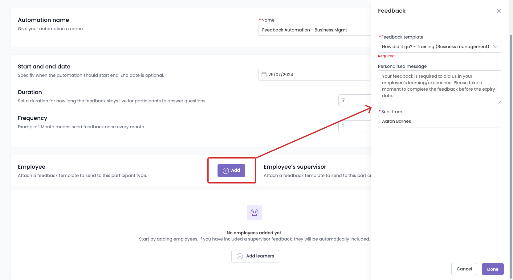Click the Sent from field with Aaron Barnes
Image resolution: width=513 pixels, height=280 pixels.
(x=439, y=121)
